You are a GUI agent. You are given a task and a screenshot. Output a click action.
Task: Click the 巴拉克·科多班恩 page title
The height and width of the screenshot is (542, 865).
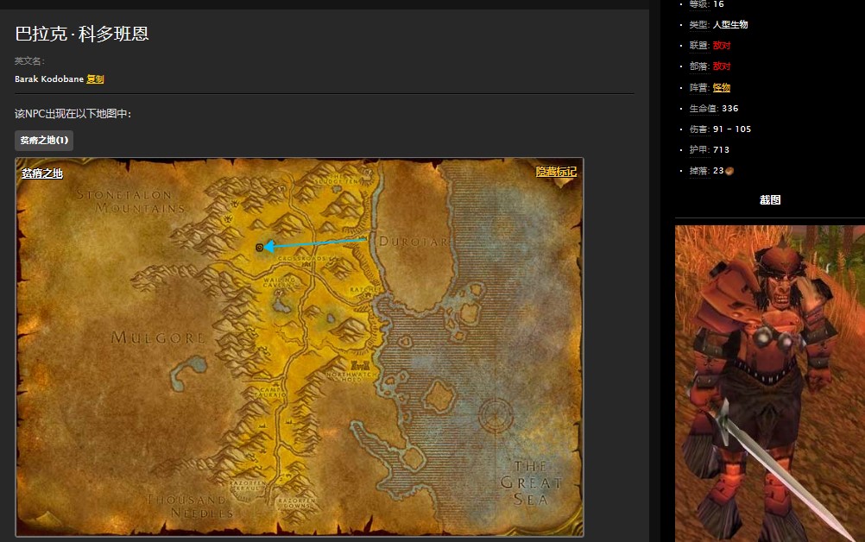coord(82,35)
